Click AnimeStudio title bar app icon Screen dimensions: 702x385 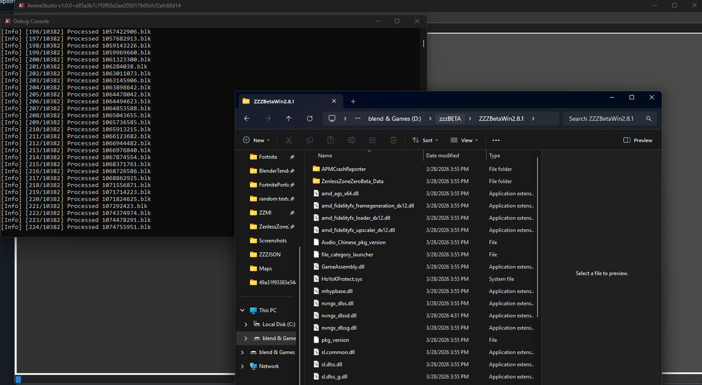22,5
